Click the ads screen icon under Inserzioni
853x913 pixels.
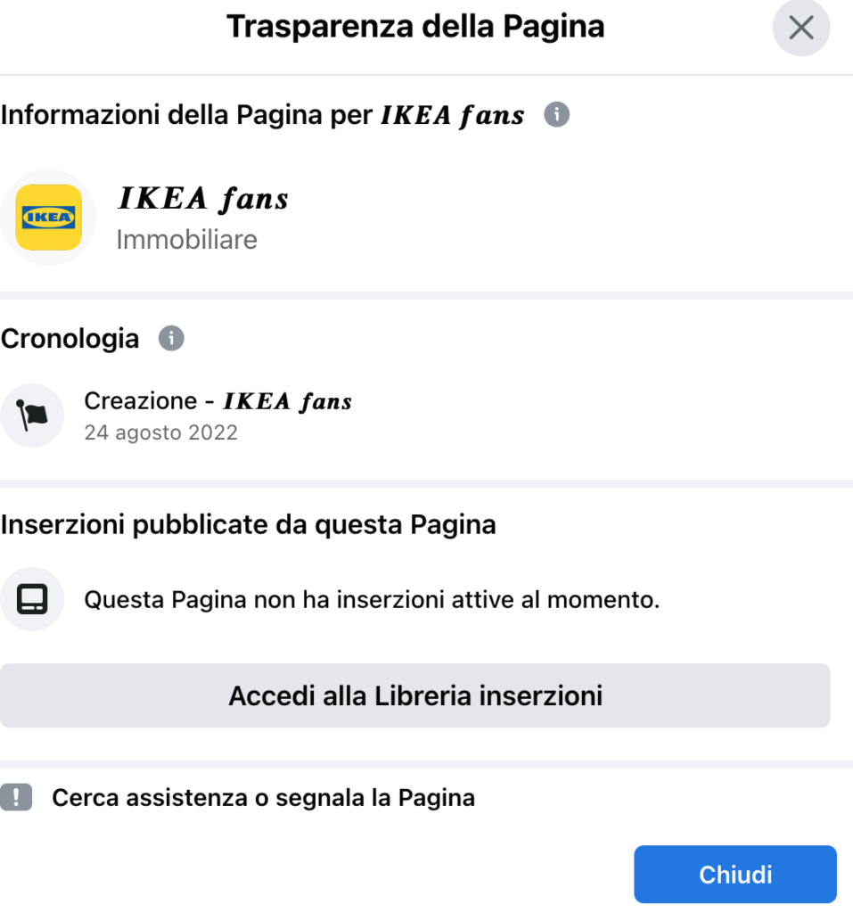pos(32,599)
